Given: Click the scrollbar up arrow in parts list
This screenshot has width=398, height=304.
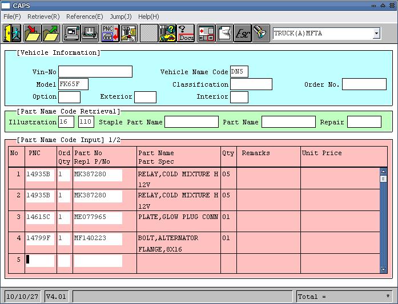Looking at the screenshot, I should [x=383, y=171].
